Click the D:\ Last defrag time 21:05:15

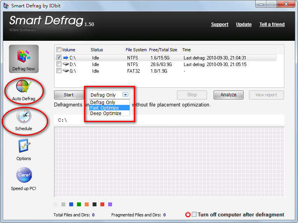point(215,64)
